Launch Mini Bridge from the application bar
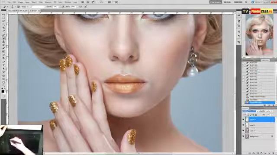 [88, 2]
